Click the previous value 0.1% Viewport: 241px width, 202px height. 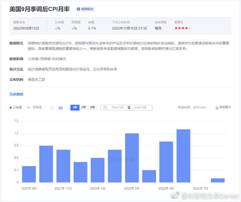(92, 28)
